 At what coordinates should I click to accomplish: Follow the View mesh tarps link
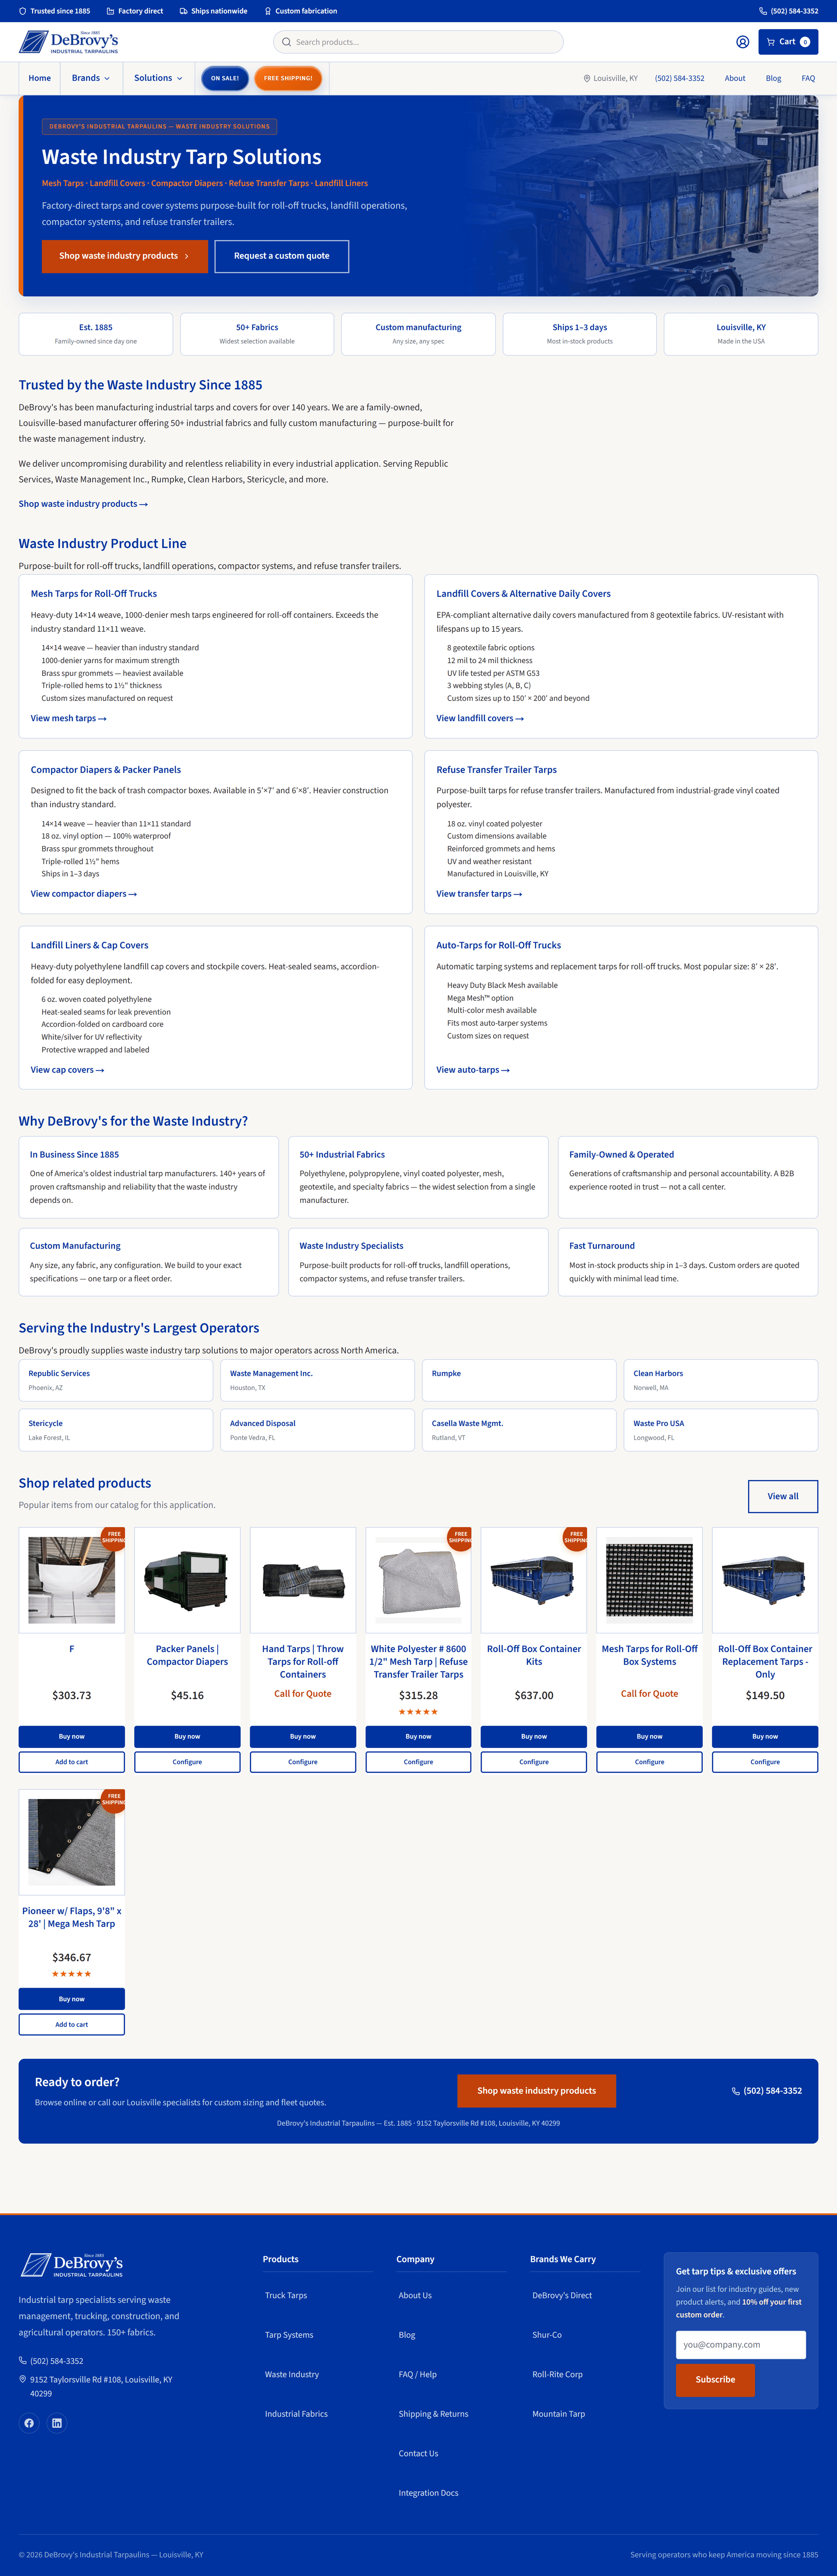pos(68,718)
